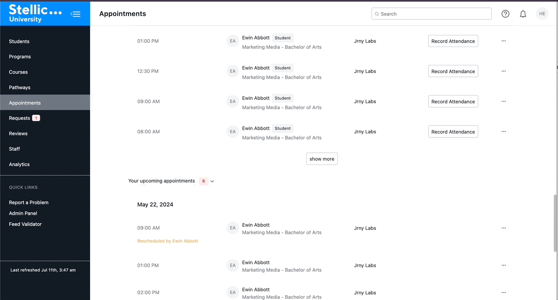Viewport: 558px width, 300px height.
Task: Open Ewin Abbott's name in upcoming 01:00 PM row
Action: click(x=256, y=262)
